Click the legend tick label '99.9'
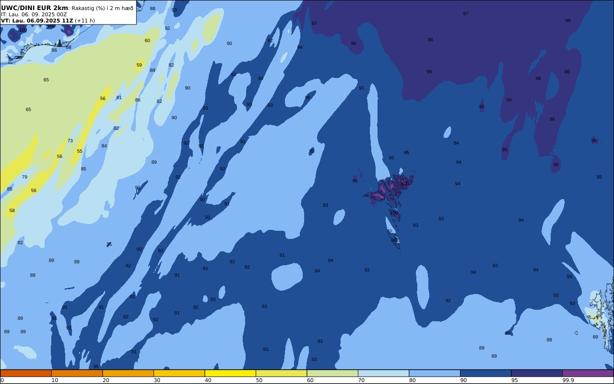The height and width of the screenshot is (384, 614). pyautogui.click(x=568, y=380)
